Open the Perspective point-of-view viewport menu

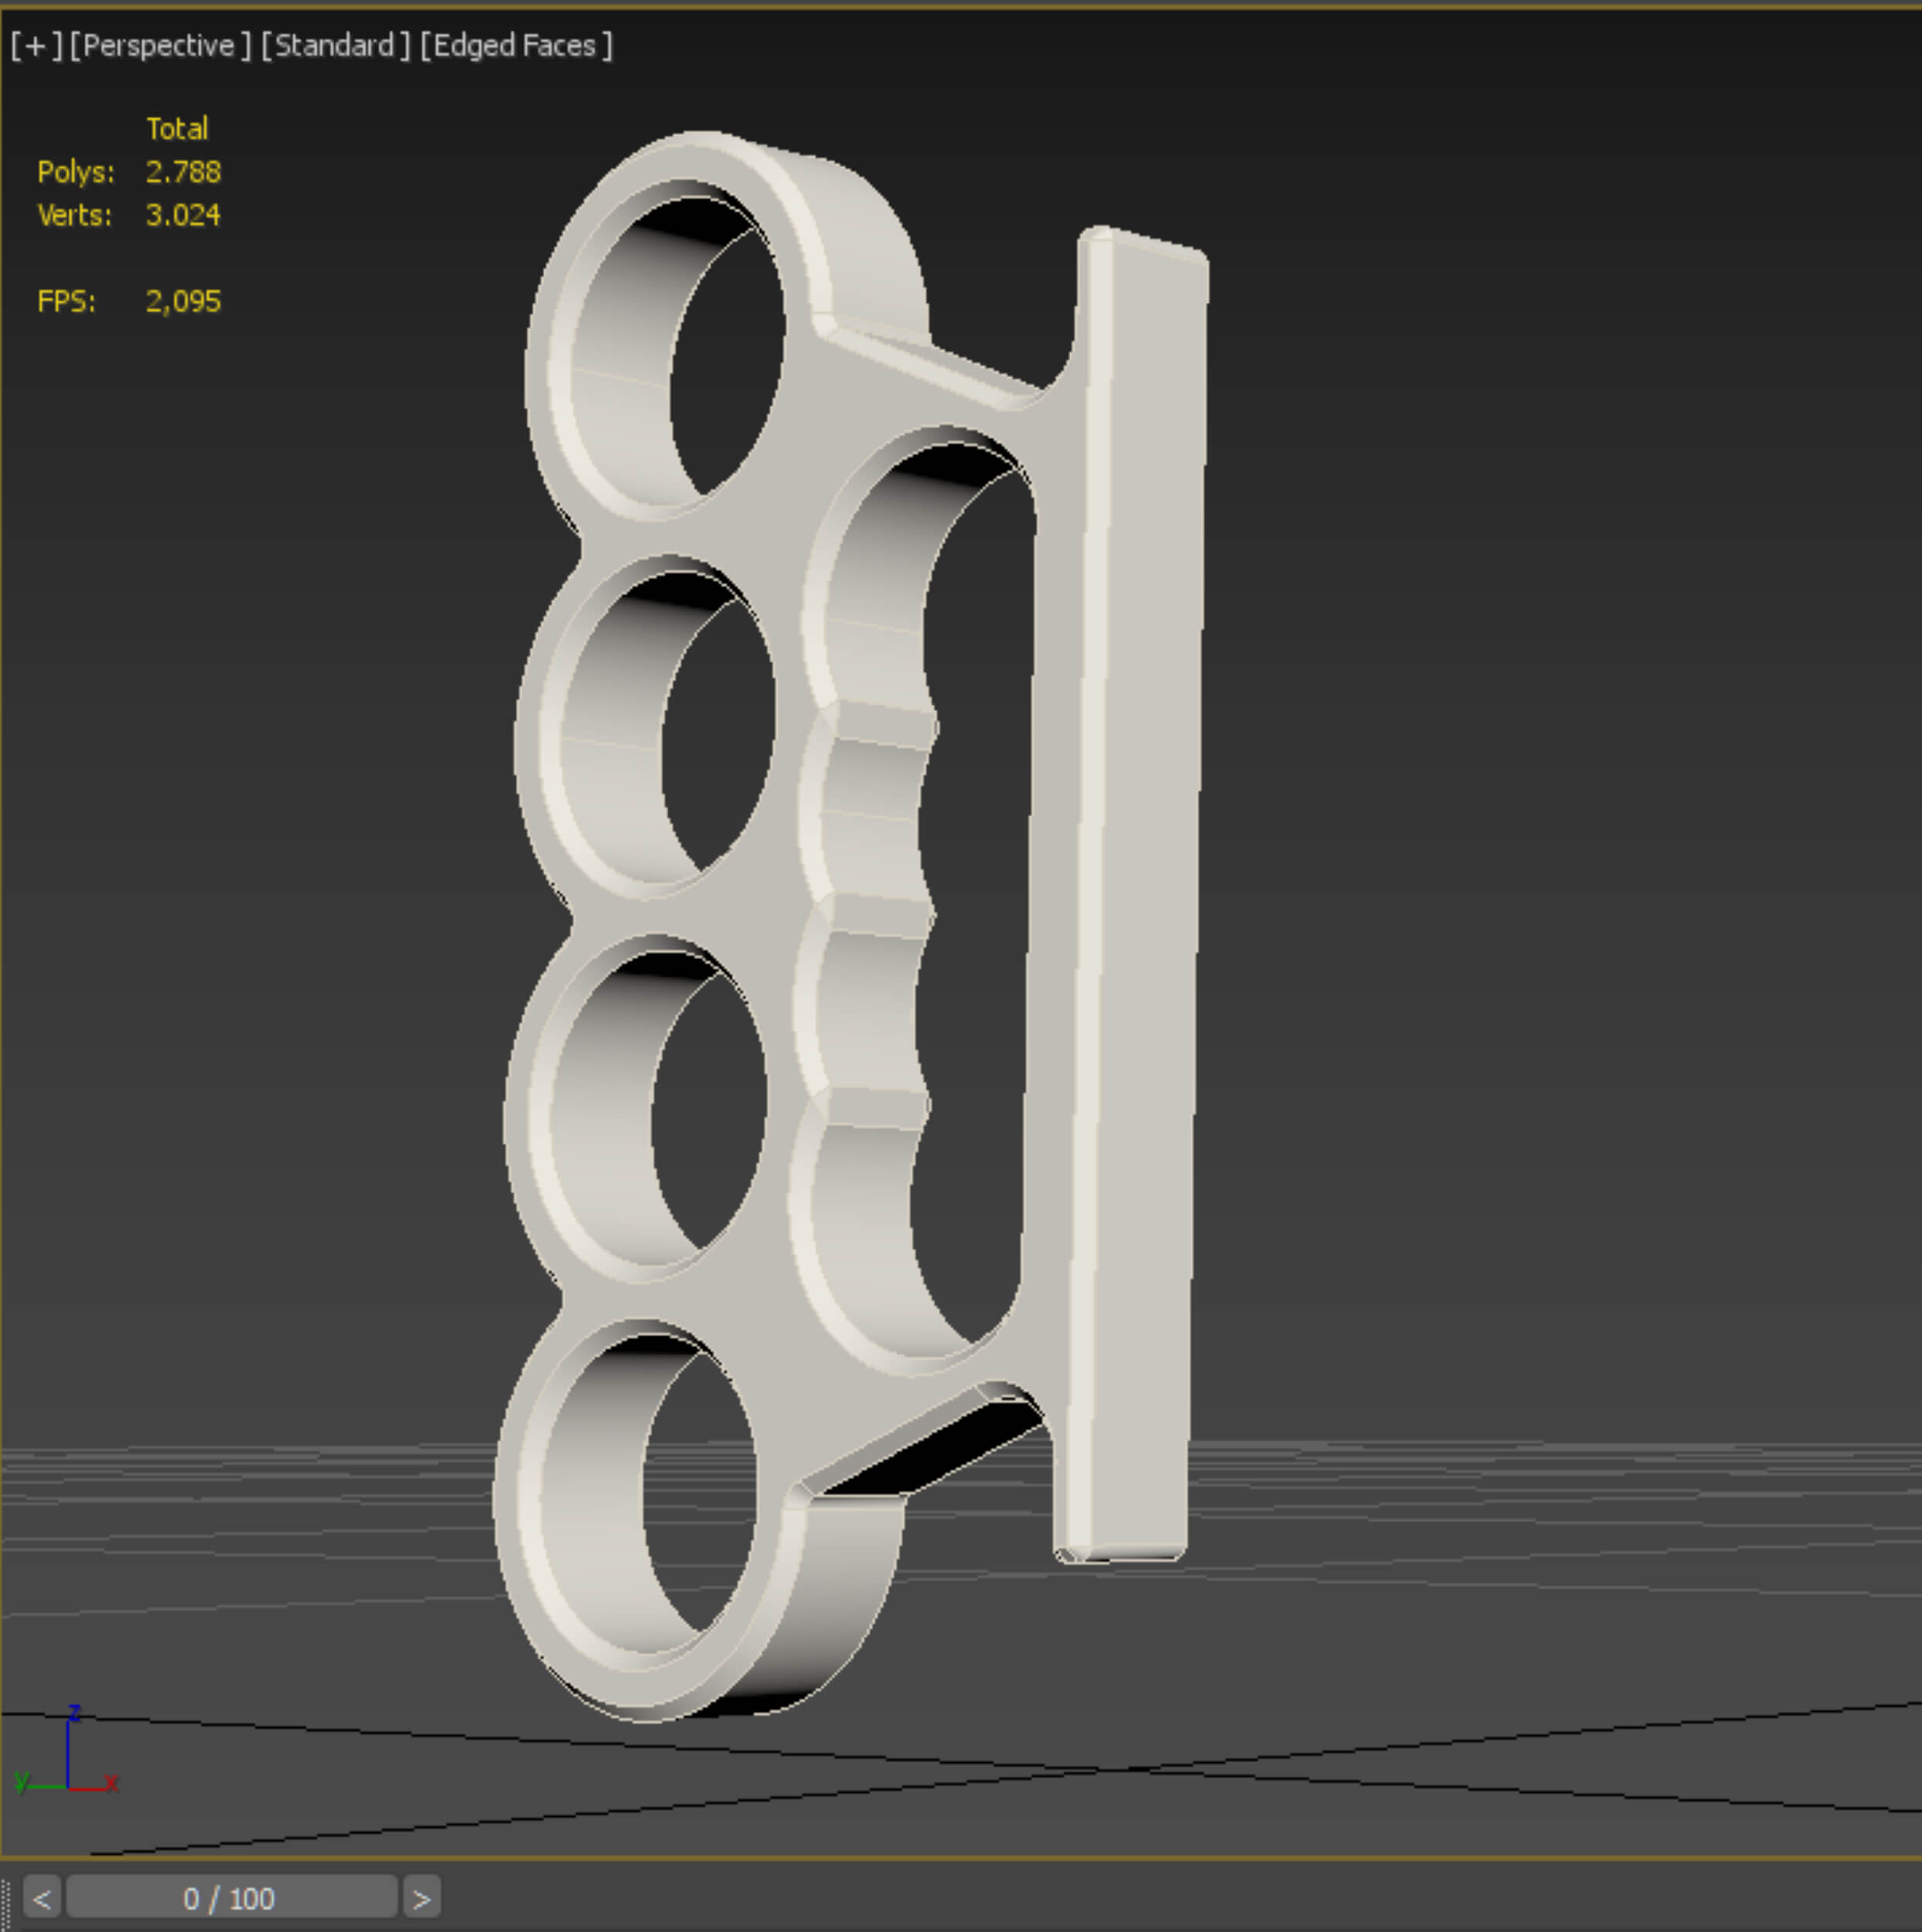click(160, 46)
